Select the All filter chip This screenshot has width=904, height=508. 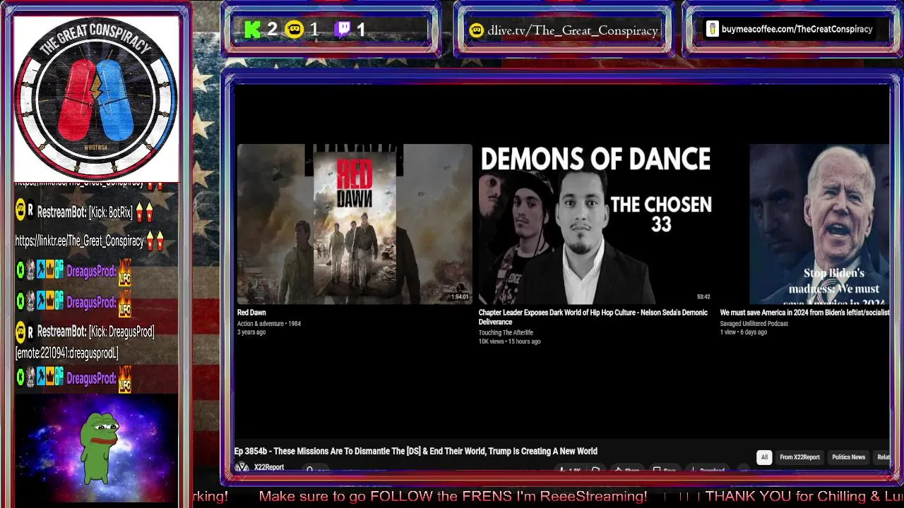tap(764, 457)
